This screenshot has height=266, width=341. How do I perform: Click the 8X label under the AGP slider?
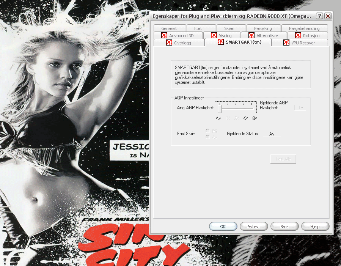click(255, 118)
